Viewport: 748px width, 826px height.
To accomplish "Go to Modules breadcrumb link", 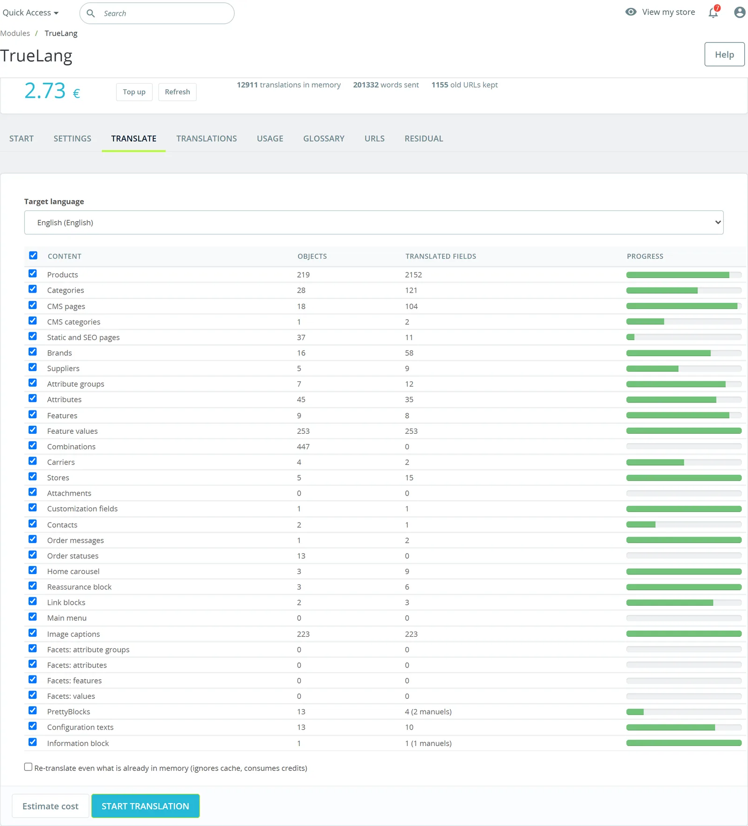I will tap(15, 33).
